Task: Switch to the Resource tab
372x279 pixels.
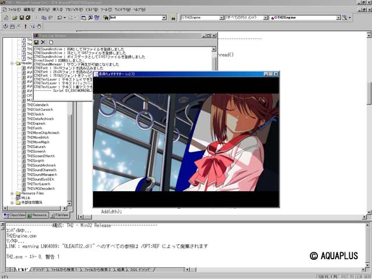Action: click(38, 215)
